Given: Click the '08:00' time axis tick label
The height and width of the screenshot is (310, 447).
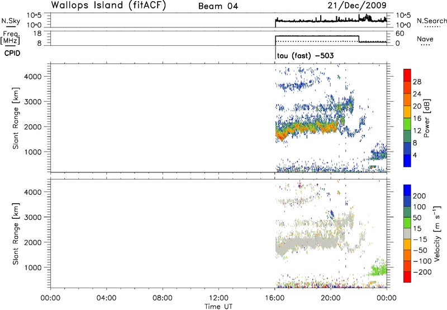Looking at the screenshot, I should pos(163,298).
